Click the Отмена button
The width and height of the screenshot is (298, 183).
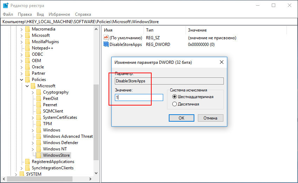pos(210,118)
